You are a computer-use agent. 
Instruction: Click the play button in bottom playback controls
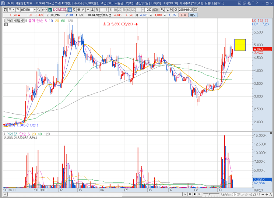pos(185,194)
